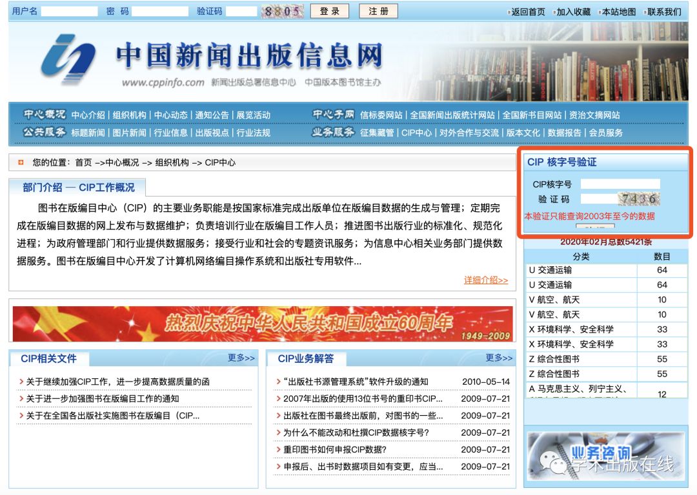Click the CIP 验证码 input field

(x=599, y=199)
